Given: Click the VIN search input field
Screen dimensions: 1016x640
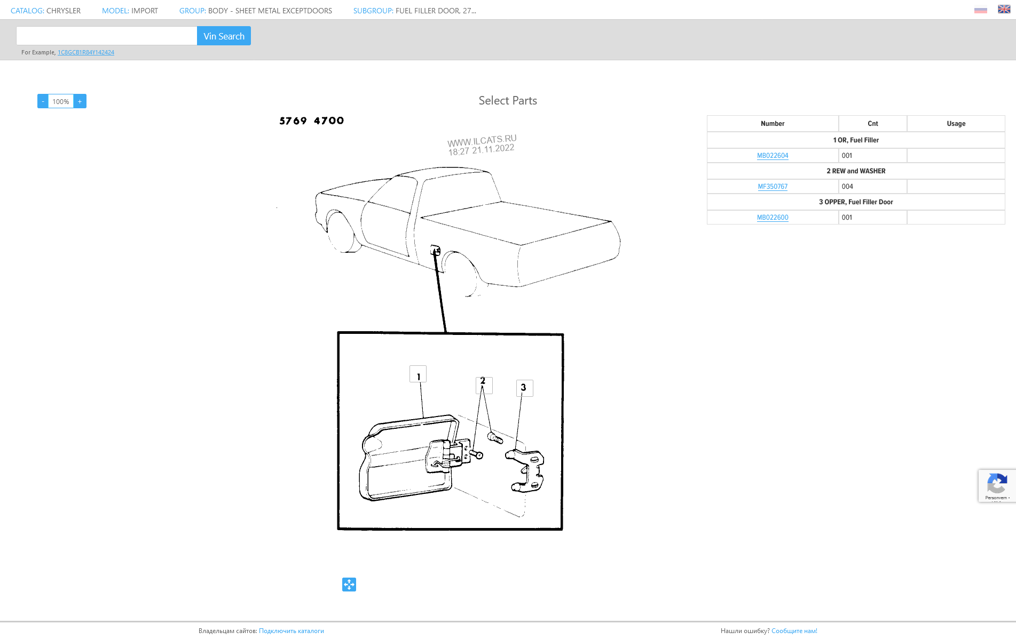Looking at the screenshot, I should click(x=107, y=36).
